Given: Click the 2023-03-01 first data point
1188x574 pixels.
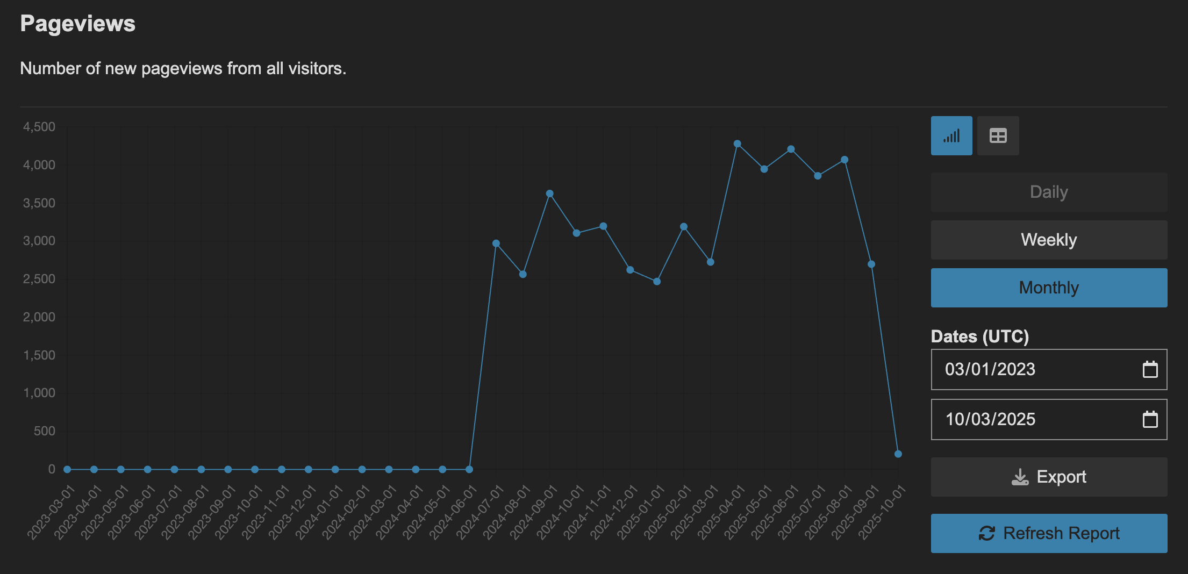Looking at the screenshot, I should pos(67,469).
